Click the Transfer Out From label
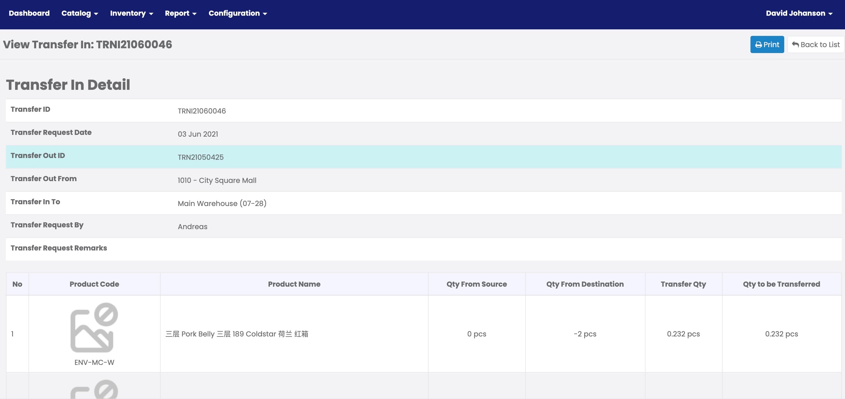 coord(43,178)
